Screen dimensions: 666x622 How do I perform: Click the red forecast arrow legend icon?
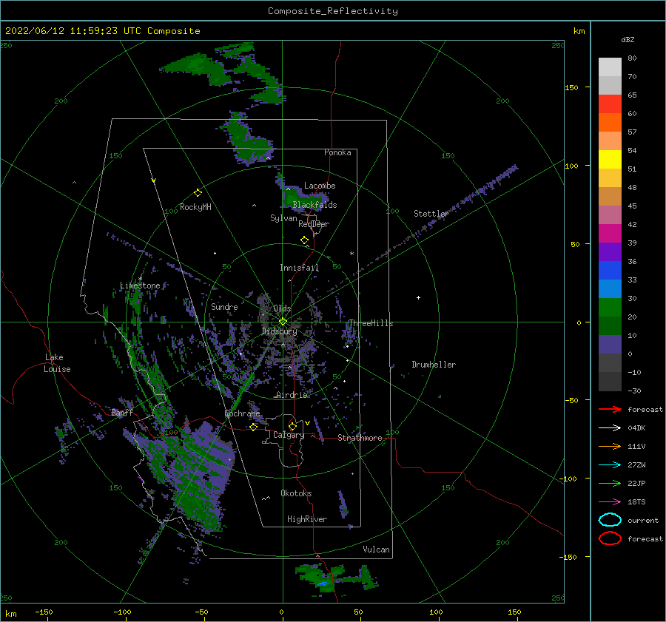[610, 409]
